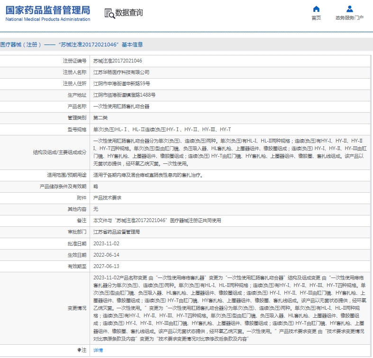Image resolution: width=373 pixels, height=358 pixels.
Task: Select production address 江阴市临港街道镇澄路1488号
Action: (124, 95)
